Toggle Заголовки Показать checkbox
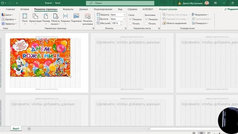 point(146,19)
